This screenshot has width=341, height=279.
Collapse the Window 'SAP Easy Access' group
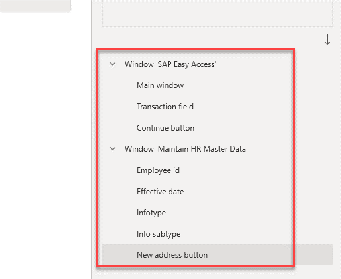[x=113, y=64]
